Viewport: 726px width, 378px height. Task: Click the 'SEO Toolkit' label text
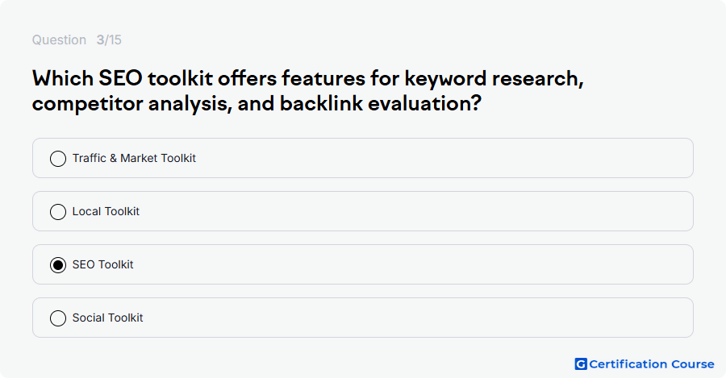pyautogui.click(x=102, y=264)
